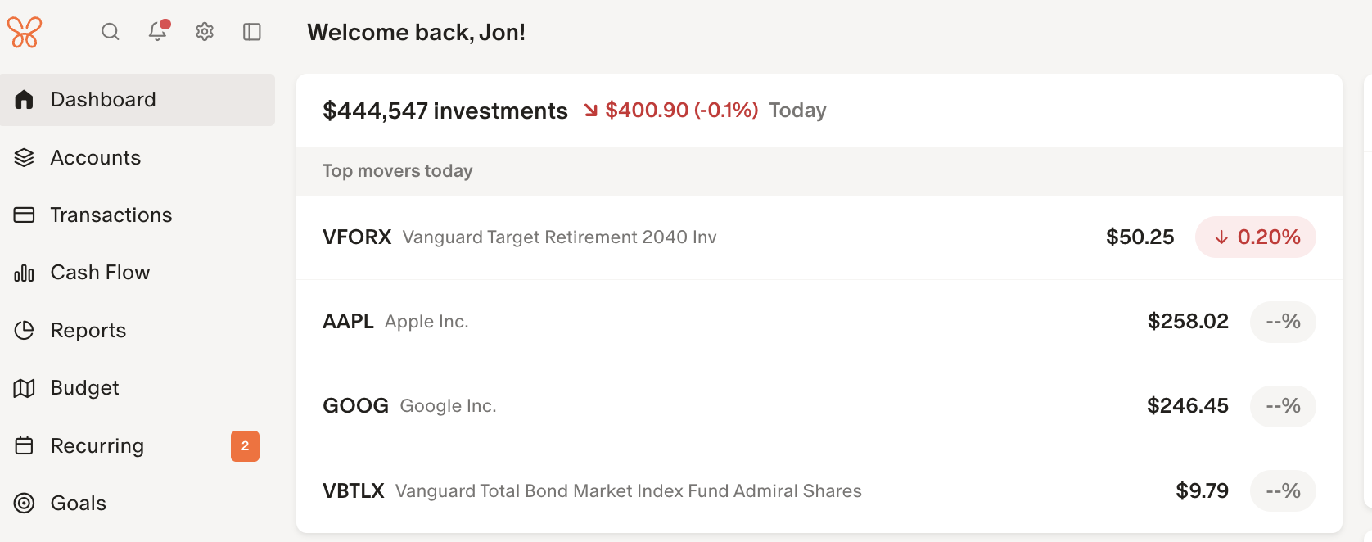The width and height of the screenshot is (1372, 542).
Task: Open the VBTLX bond fund row
Action: tap(655, 491)
